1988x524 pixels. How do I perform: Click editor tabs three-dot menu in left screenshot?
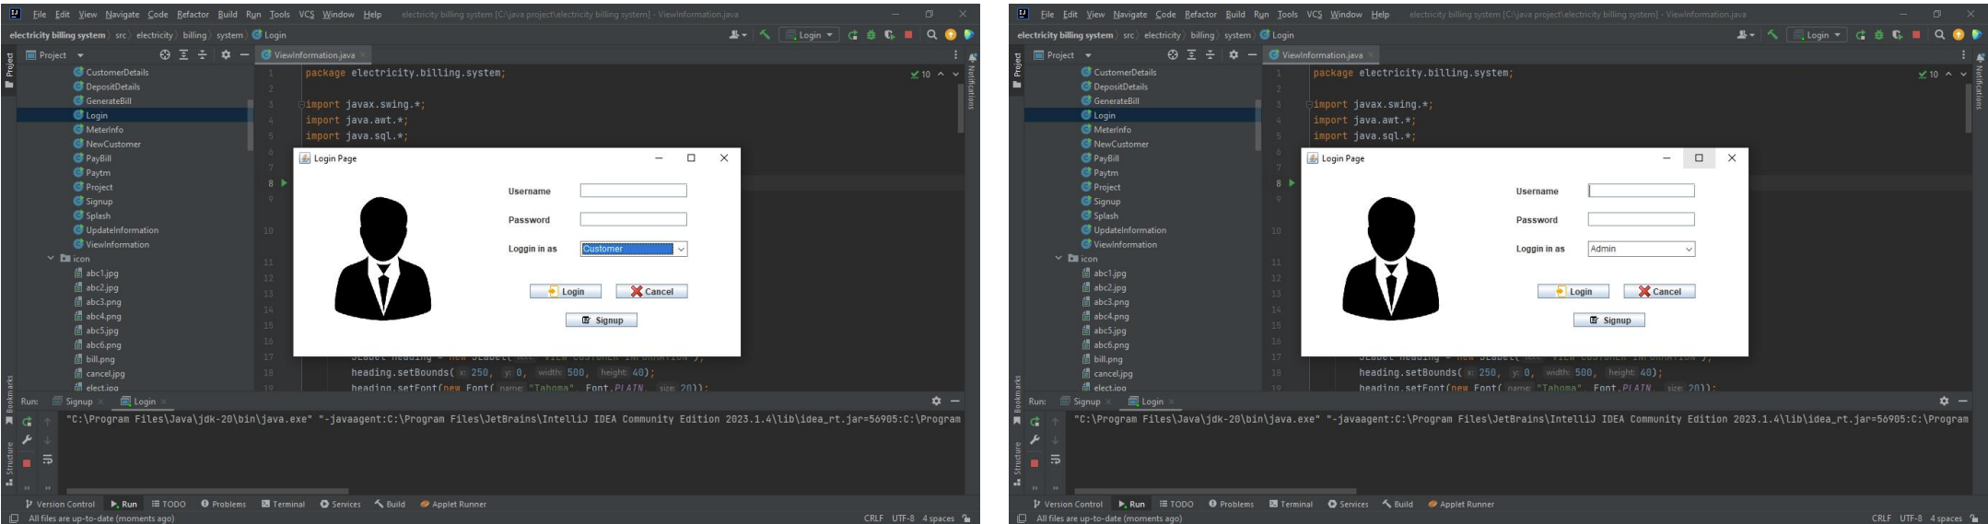tap(956, 55)
